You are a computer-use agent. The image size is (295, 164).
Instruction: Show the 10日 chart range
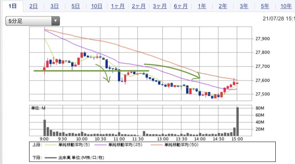coord(96,6)
